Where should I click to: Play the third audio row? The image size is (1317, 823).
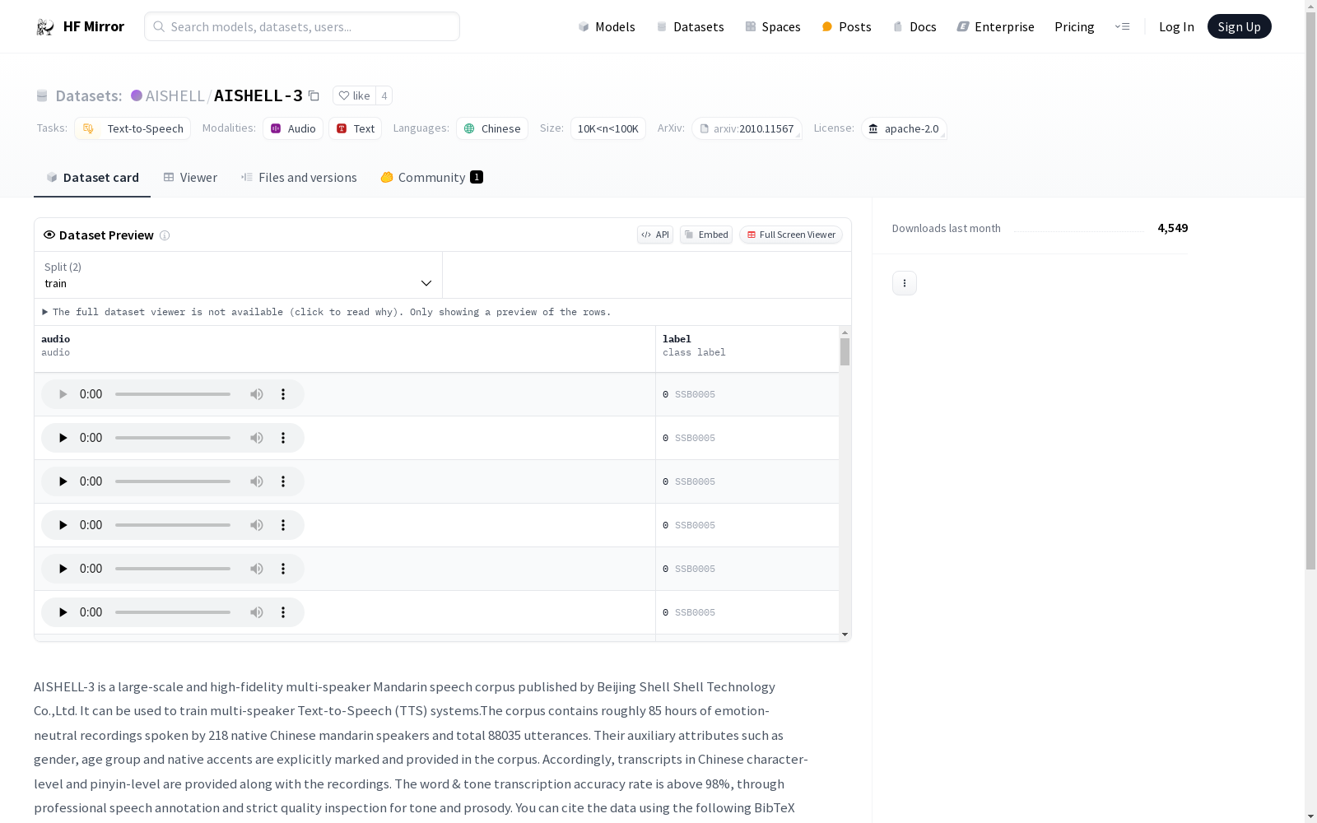pyautogui.click(x=63, y=481)
